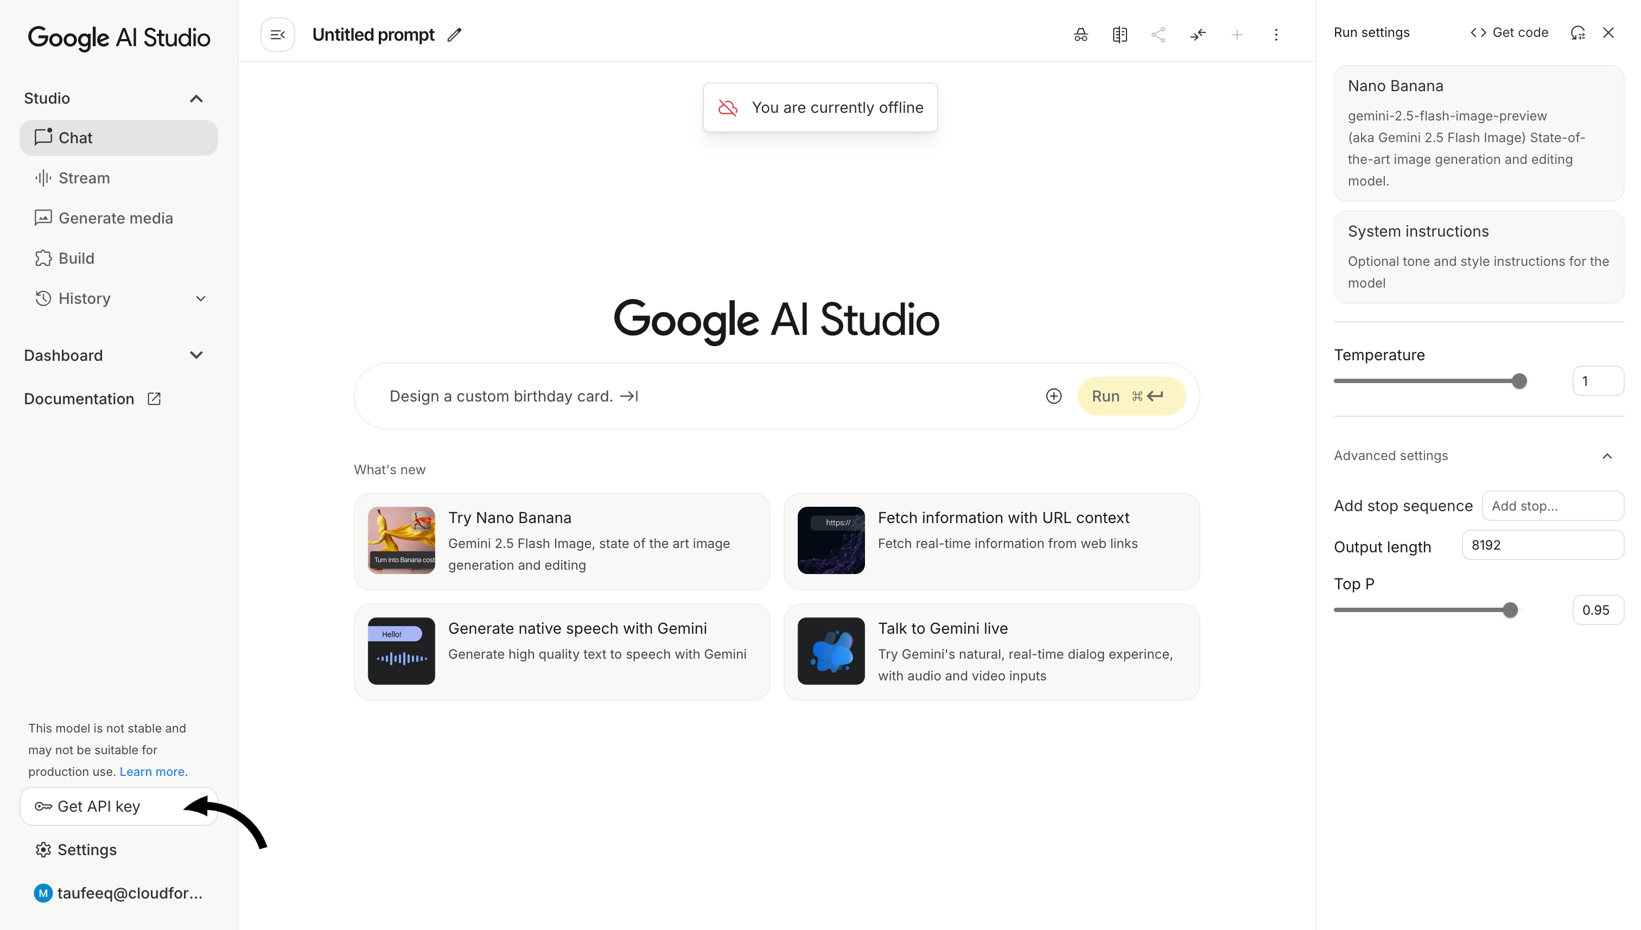Create a new prompt with the plus icon
1641x930 pixels.
pos(1237,35)
